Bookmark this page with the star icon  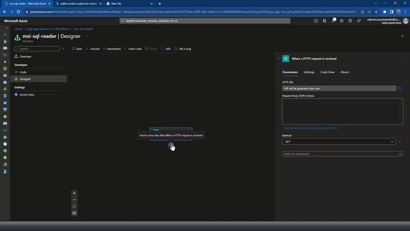click(x=376, y=12)
